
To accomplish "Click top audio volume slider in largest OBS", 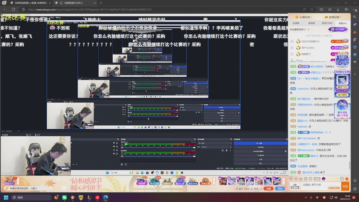I will click(x=159, y=148).
